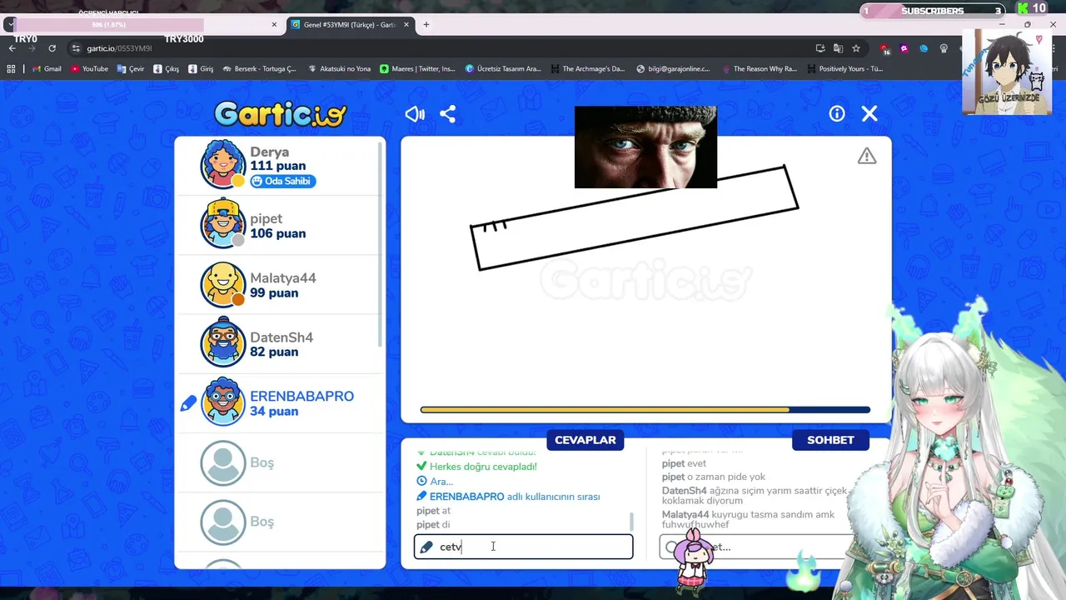
Task: Open the Akatsuki no Yona bookmark
Action: pyautogui.click(x=339, y=69)
